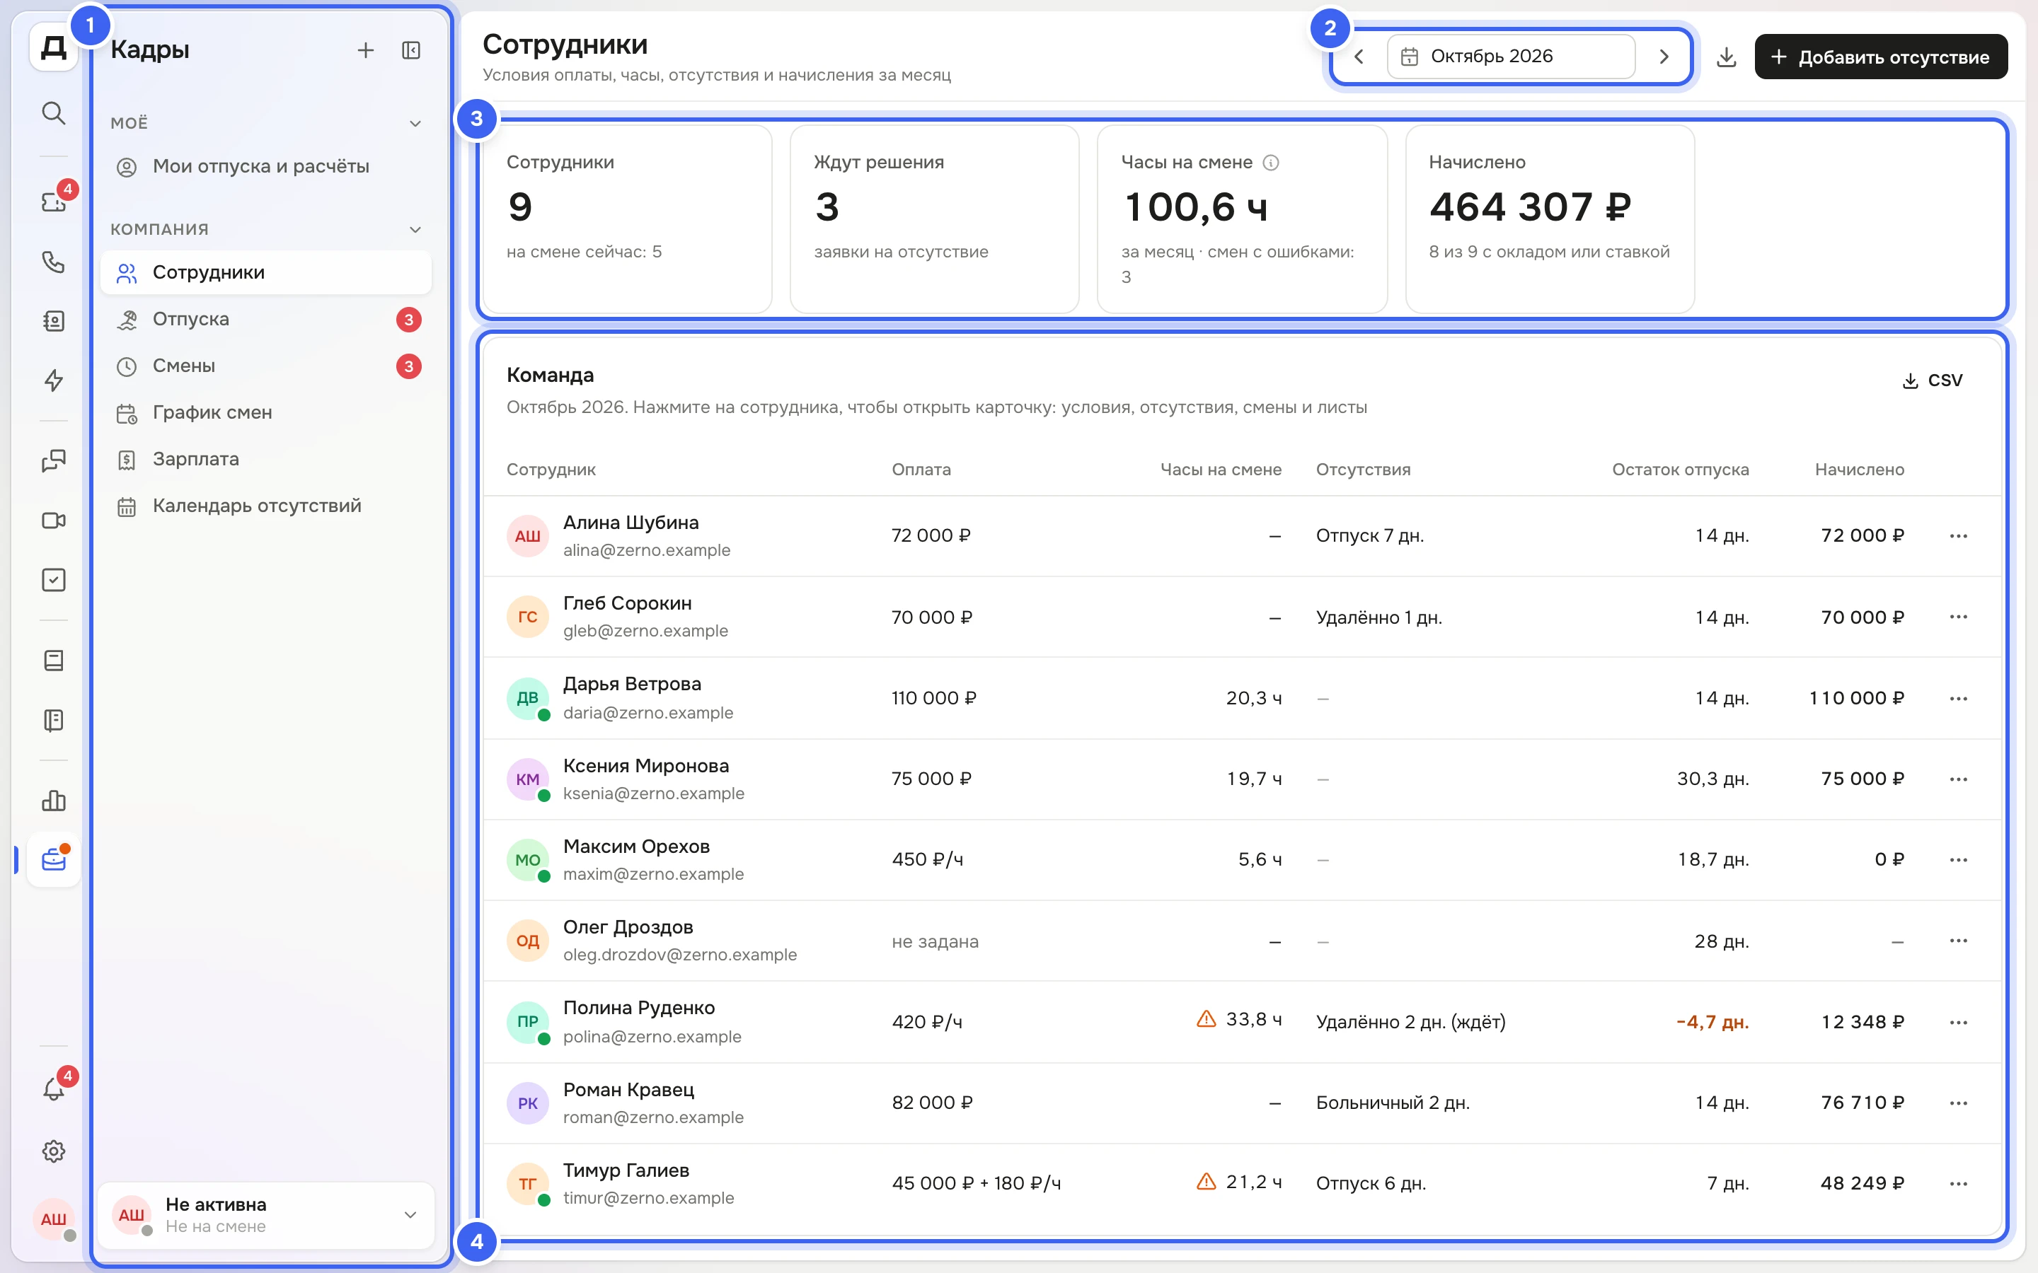This screenshot has height=1273, width=2038.
Task: Click the АШ user avatar in the rail
Action: [x=53, y=1219]
